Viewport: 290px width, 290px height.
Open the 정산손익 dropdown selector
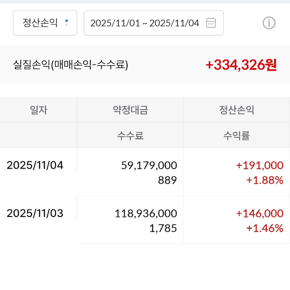(44, 23)
